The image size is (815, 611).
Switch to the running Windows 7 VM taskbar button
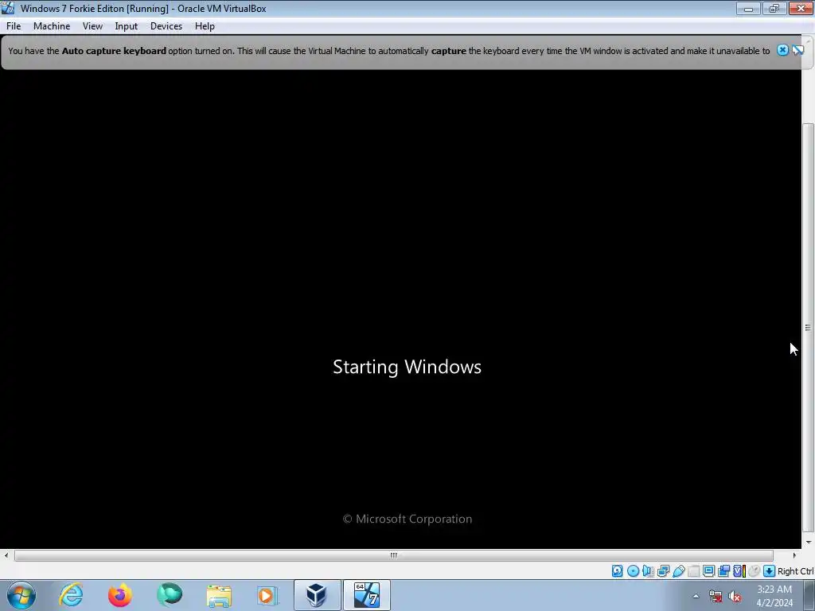(366, 595)
